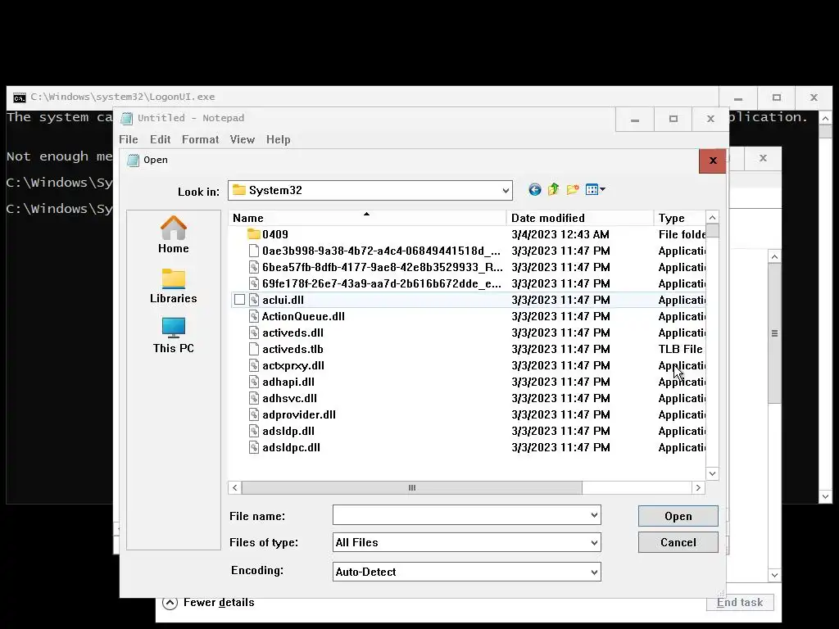
Task: Click the Open button in the dialog
Action: [x=678, y=516]
